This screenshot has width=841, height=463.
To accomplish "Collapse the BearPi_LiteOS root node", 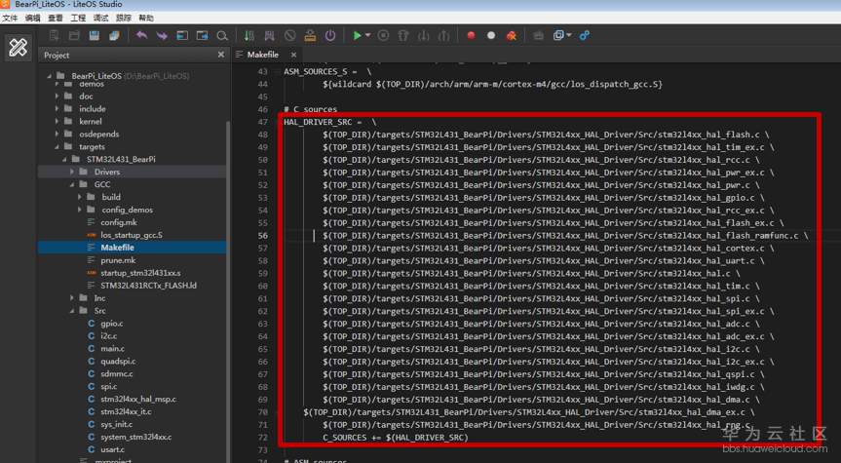I will click(49, 76).
